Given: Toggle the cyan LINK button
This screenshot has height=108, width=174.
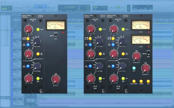Looking at the screenshot, I should [134, 68].
